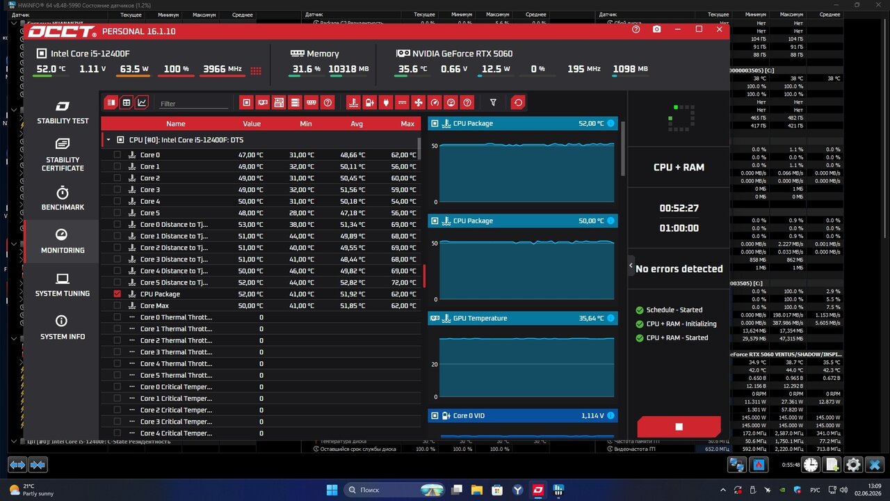The height and width of the screenshot is (501, 890).
Task: Open the Monitoring section
Action: 63,241
